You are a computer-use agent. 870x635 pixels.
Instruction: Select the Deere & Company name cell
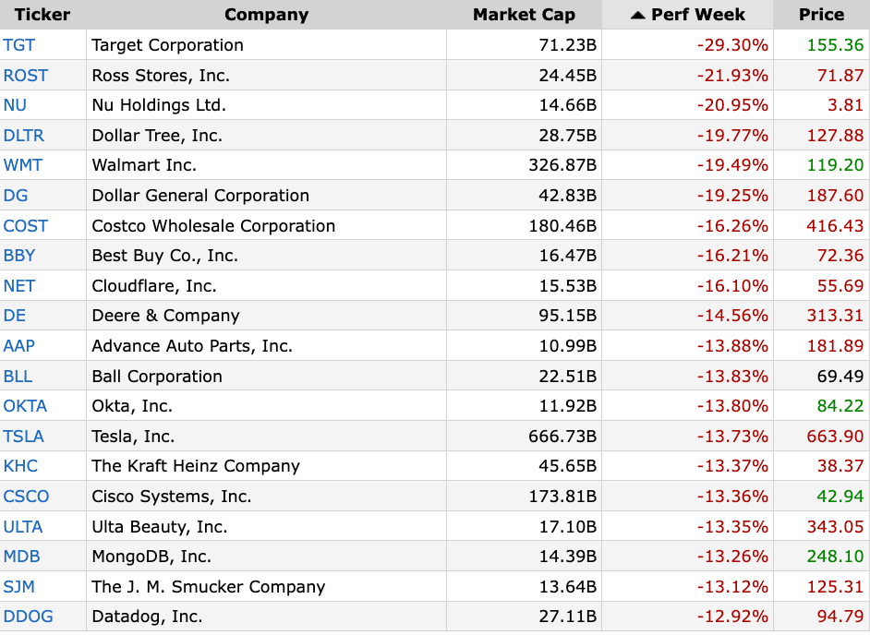(x=165, y=316)
